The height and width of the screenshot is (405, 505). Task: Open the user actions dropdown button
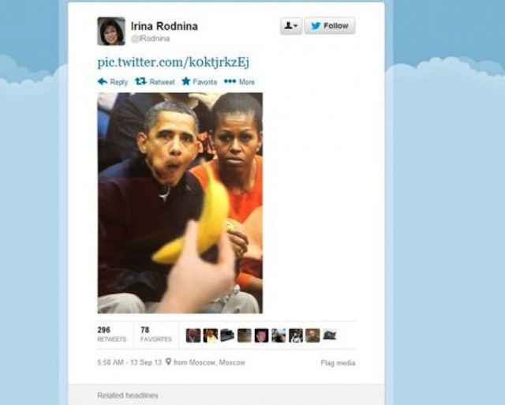click(x=291, y=26)
